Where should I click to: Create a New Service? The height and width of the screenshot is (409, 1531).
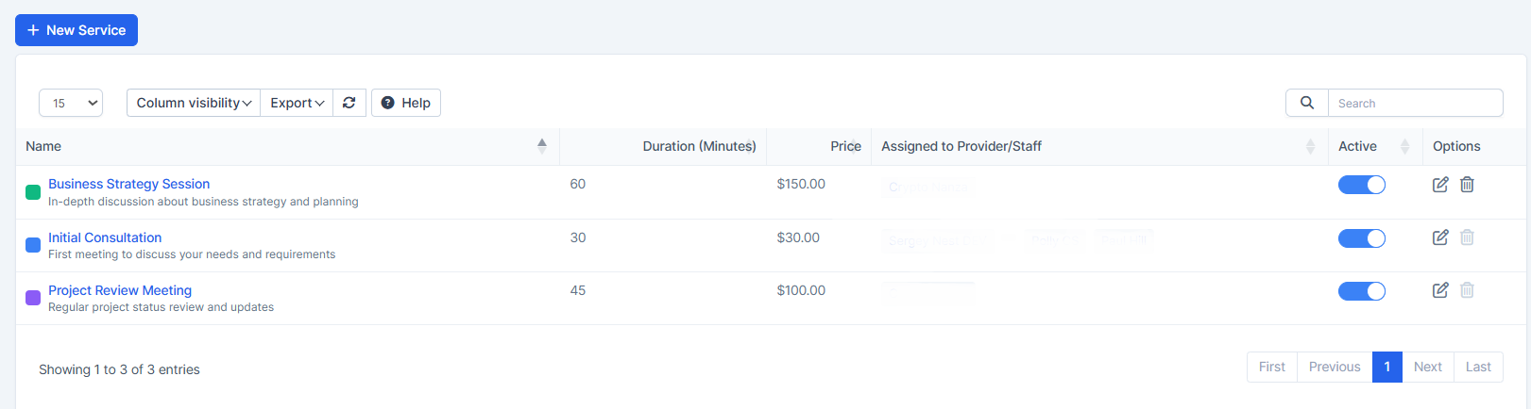click(77, 30)
